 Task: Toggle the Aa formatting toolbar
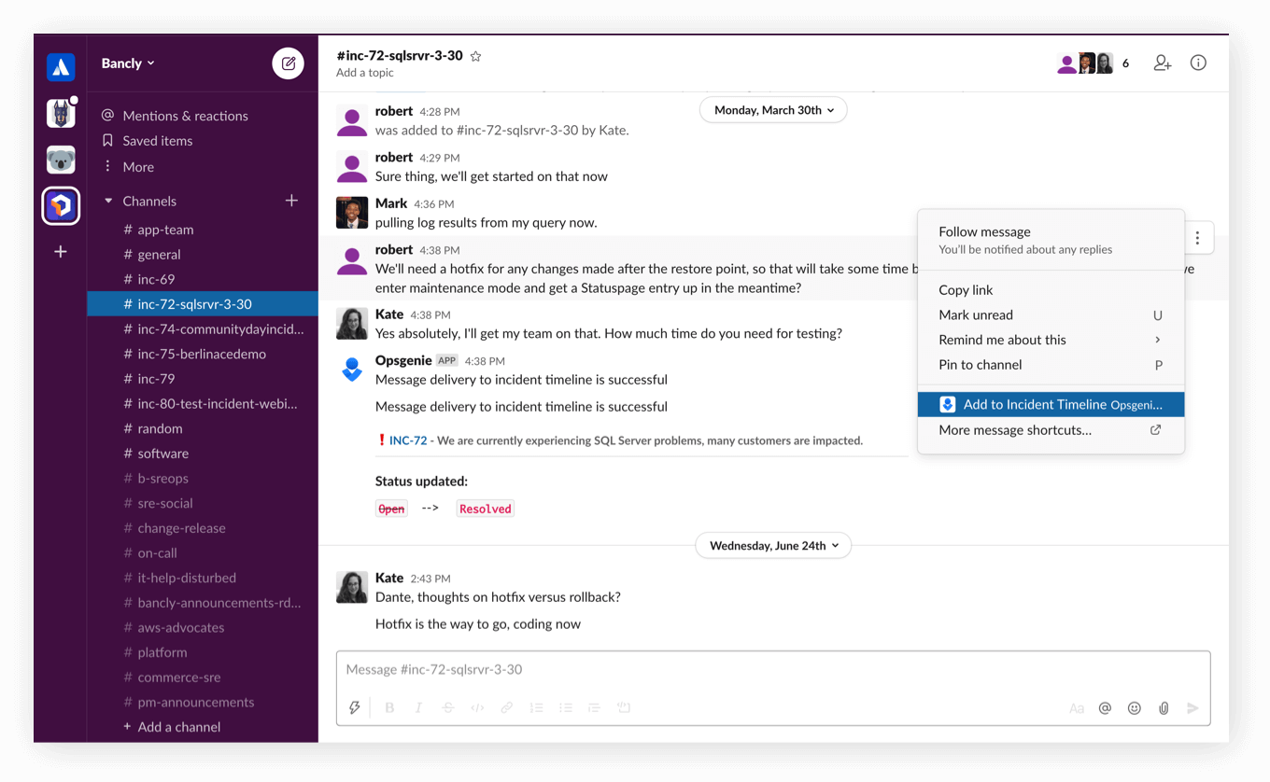tap(1076, 707)
